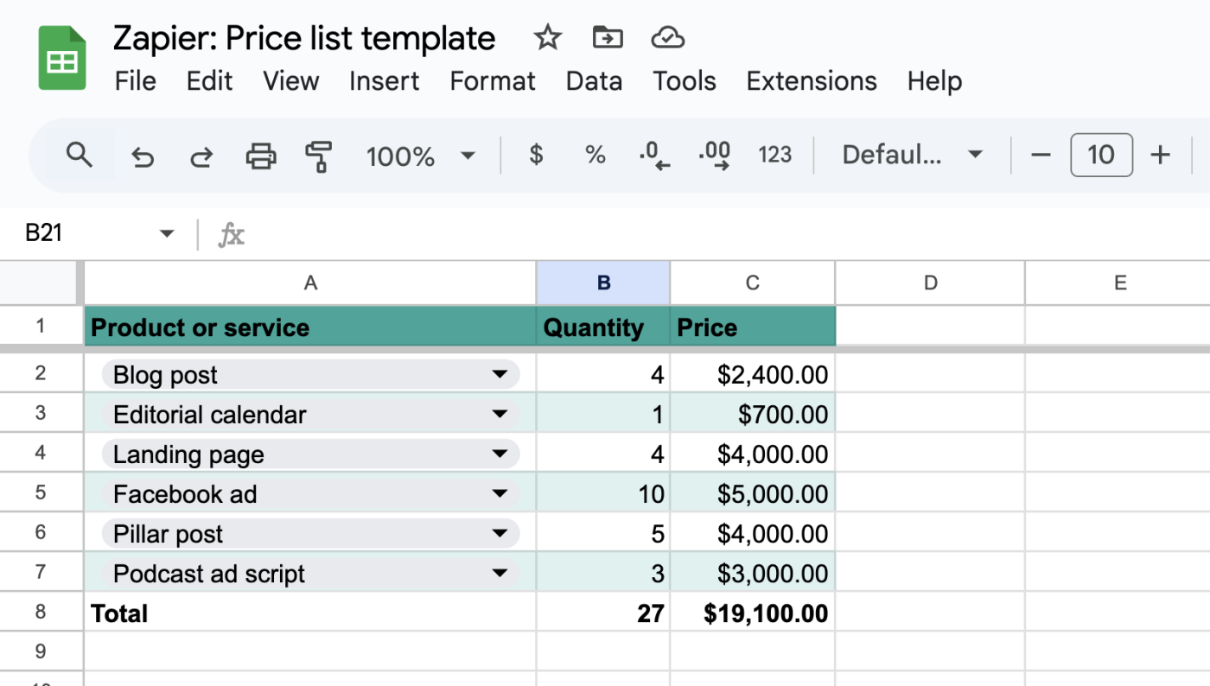Star the Price list template document
Image resolution: width=1210 pixels, height=686 pixels.
[547, 38]
